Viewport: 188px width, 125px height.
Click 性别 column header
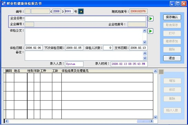point(30,71)
